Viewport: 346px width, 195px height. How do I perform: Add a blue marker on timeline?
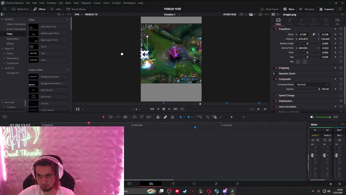[x=189, y=117]
